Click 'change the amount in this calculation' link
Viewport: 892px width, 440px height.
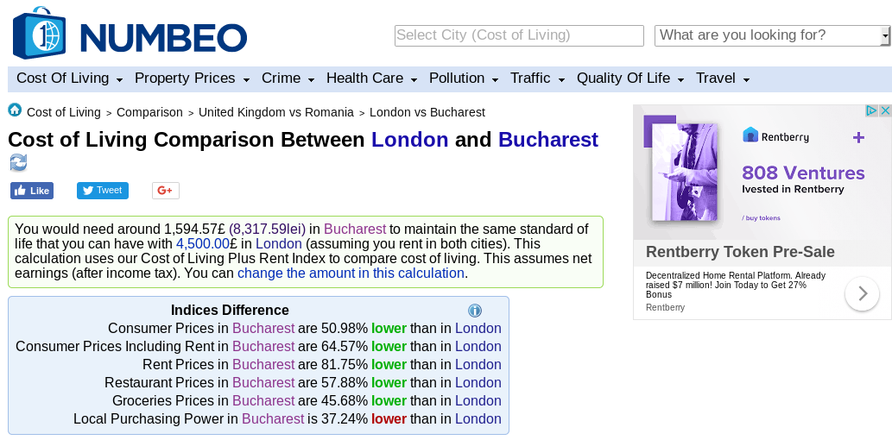[351, 273]
